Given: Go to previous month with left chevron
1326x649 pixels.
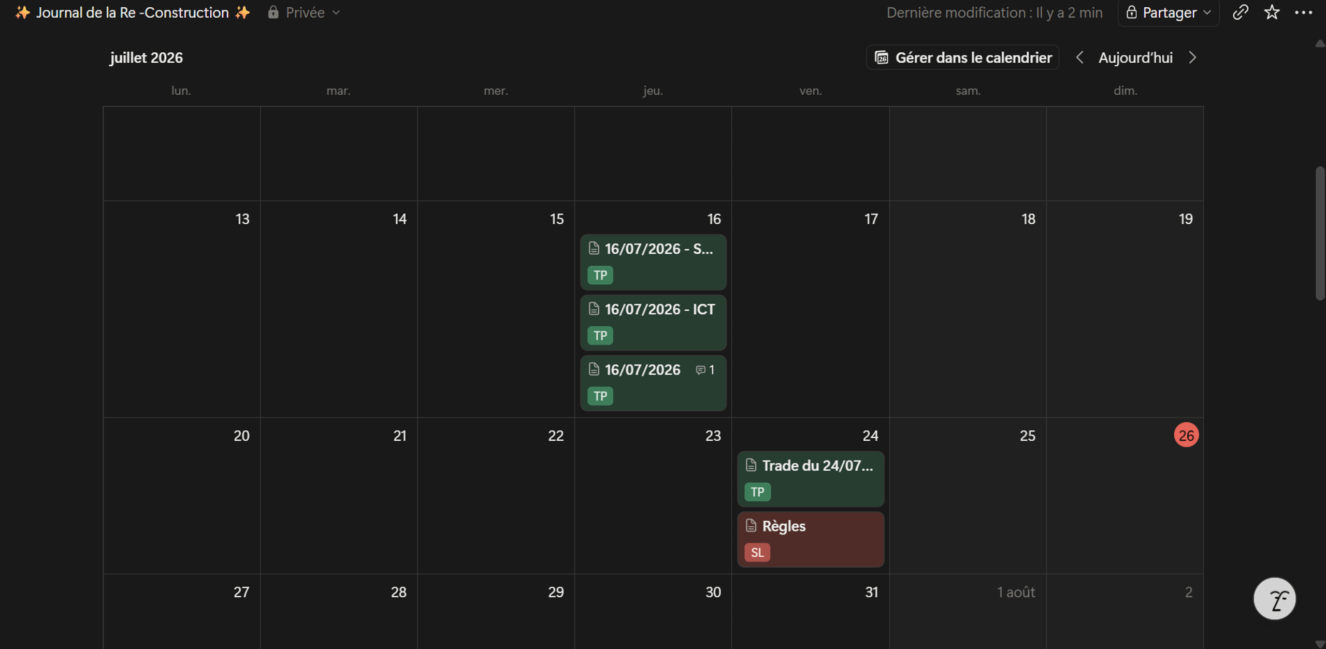Looking at the screenshot, I should pyautogui.click(x=1079, y=57).
